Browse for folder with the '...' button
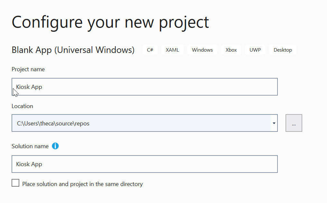This screenshot has height=203, width=327. (294, 123)
